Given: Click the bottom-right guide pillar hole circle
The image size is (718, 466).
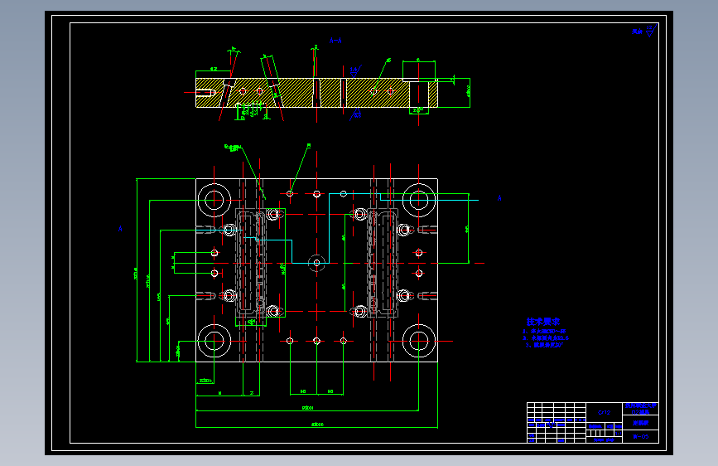Looking at the screenshot, I should 418,341.
